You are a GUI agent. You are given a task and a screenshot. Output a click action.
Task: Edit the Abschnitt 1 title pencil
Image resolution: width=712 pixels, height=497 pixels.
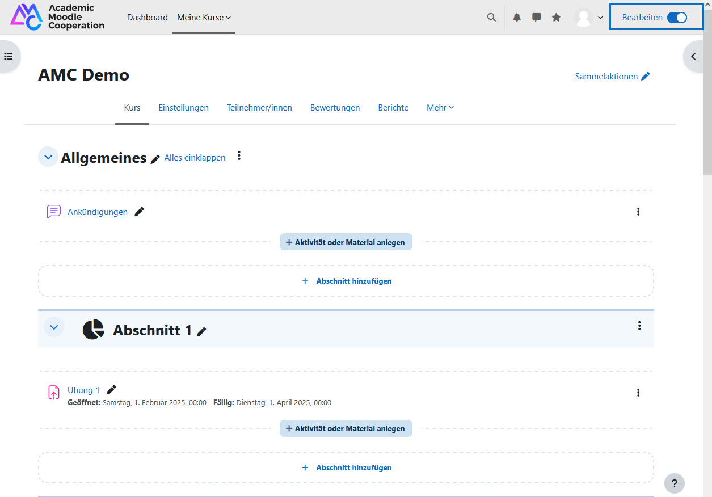[201, 332]
